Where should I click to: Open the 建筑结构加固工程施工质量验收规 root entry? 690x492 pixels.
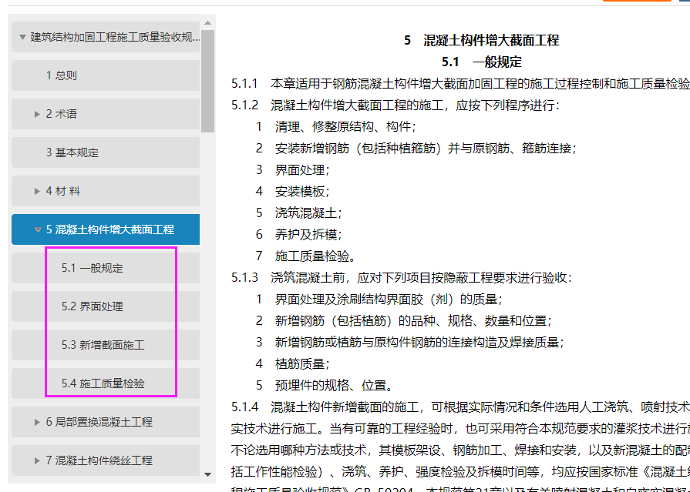(x=114, y=37)
